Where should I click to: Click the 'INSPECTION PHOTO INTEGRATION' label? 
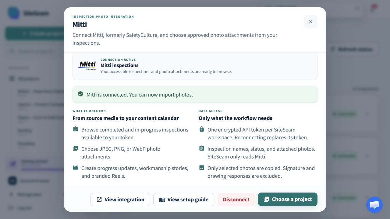103,17
